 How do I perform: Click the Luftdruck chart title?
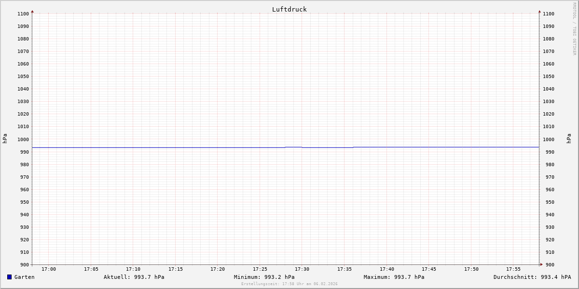pyautogui.click(x=289, y=9)
